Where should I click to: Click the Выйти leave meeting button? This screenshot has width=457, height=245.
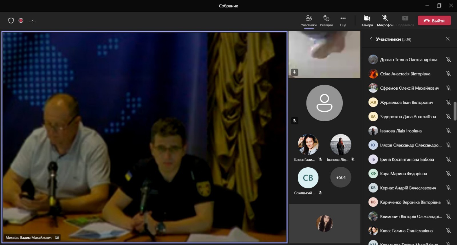(x=434, y=21)
